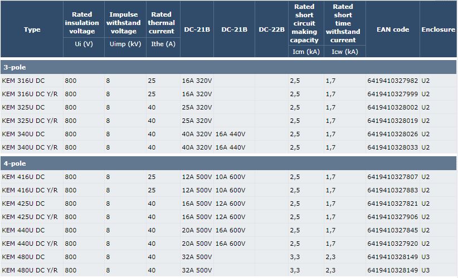Screen dimensions: 458x278
Task: Select the "KEM 425U DC" type cell
Action: pos(23,203)
